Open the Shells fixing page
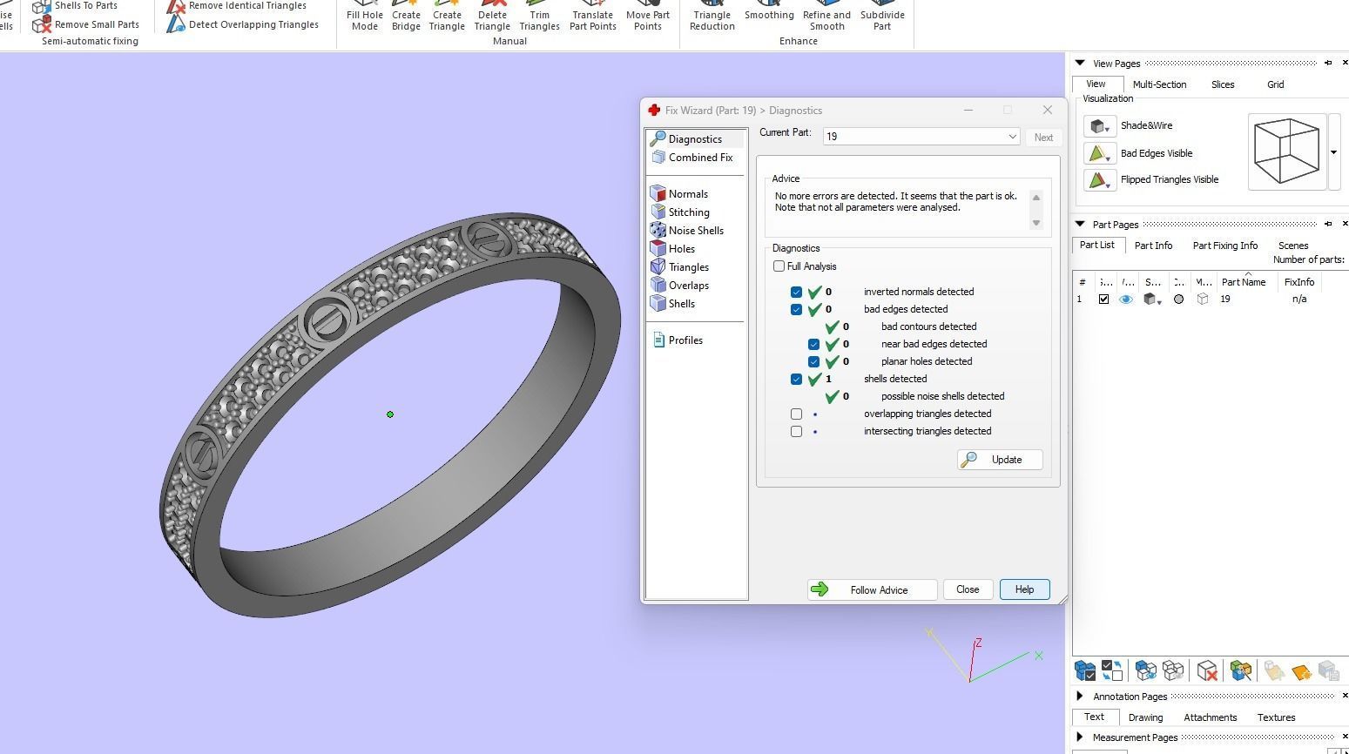The width and height of the screenshot is (1349, 754). tap(672, 304)
